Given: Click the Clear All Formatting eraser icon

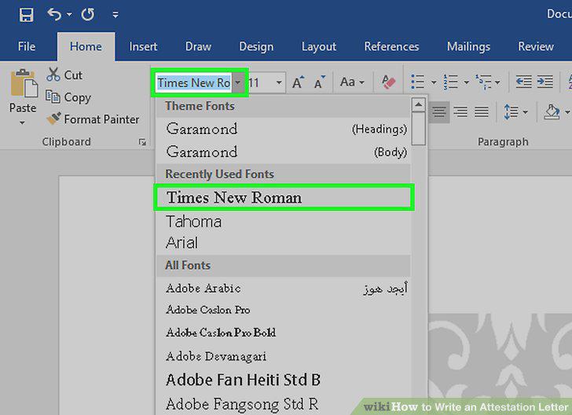Looking at the screenshot, I should pyautogui.click(x=388, y=82).
